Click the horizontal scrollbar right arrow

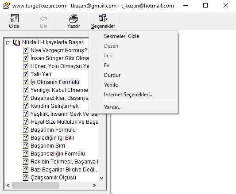point(94,186)
